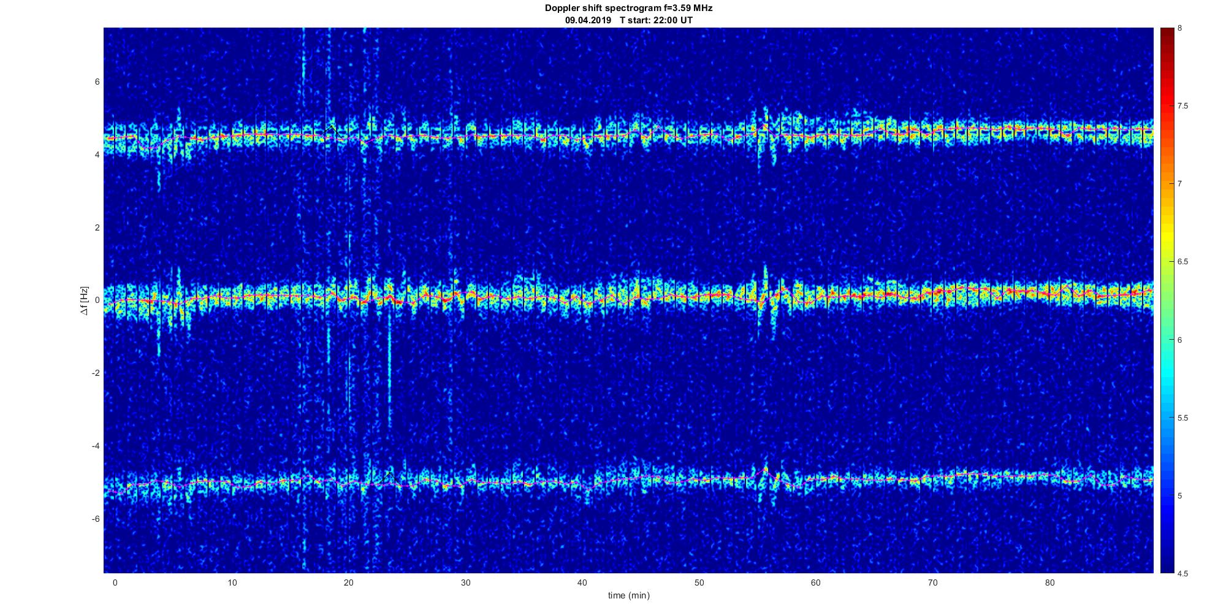Click the upper signal trace near 4.5 Hz

628,136
